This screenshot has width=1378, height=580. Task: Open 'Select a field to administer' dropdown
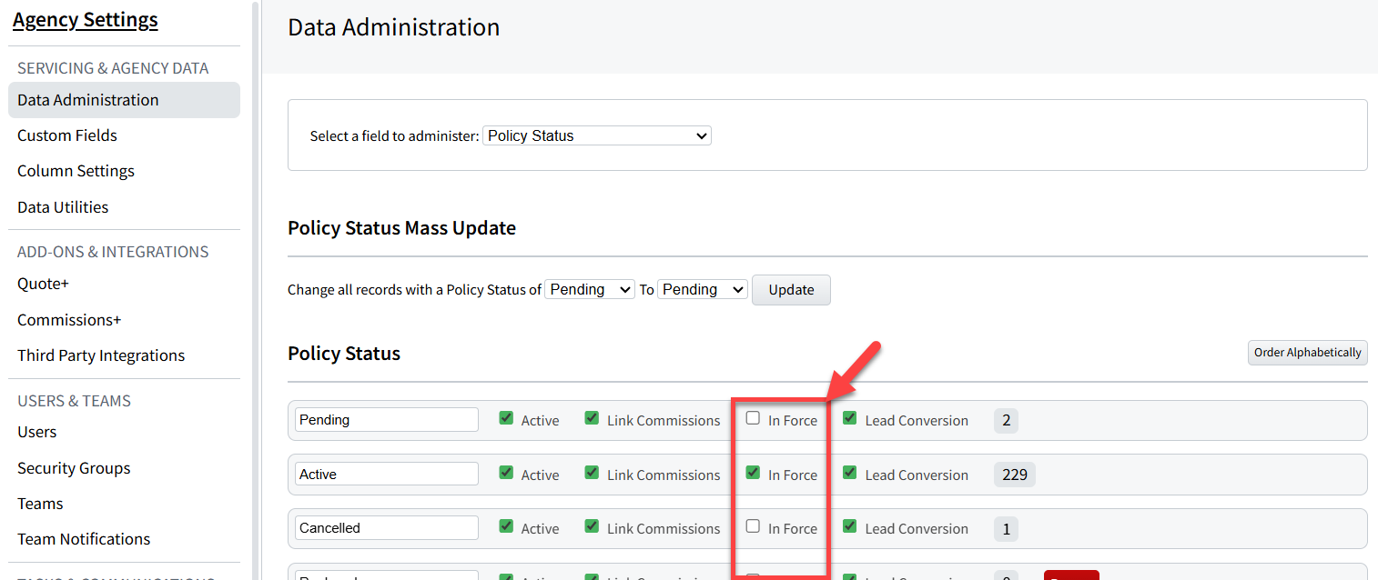597,135
